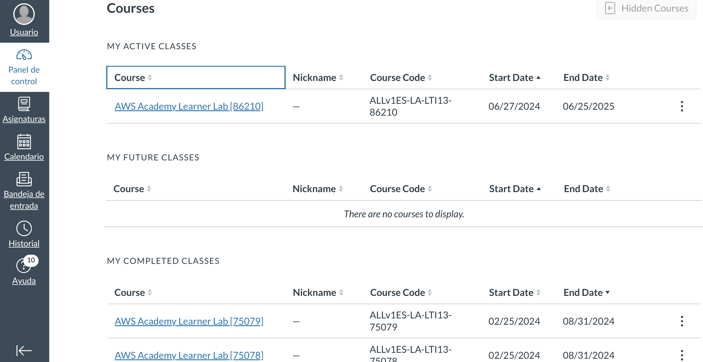Click course code ALLv1ES-LA-LTI13-75079
703x362 pixels.
pyautogui.click(x=411, y=321)
